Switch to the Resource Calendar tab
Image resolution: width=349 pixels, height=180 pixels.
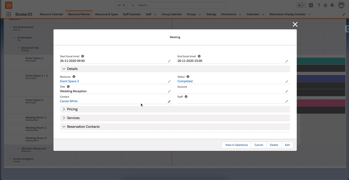coord(51,14)
